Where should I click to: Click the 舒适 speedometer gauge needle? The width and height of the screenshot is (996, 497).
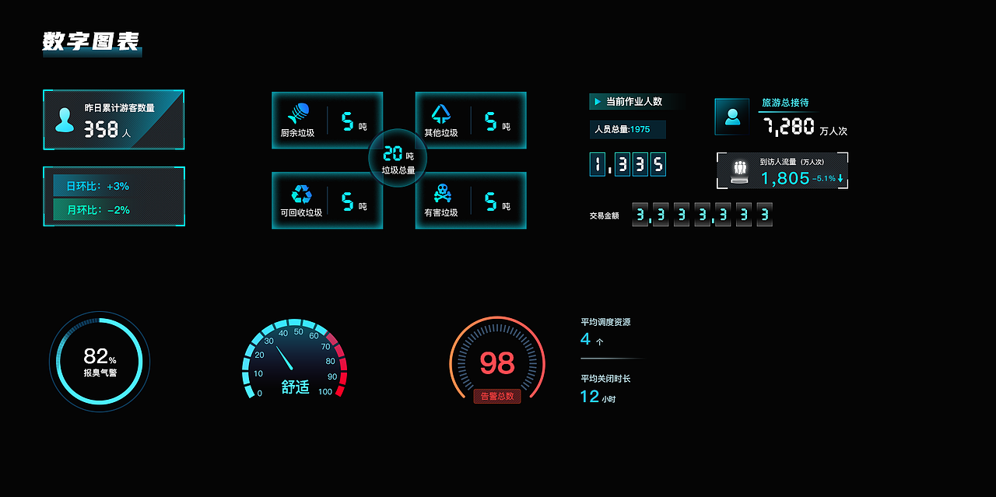point(284,356)
